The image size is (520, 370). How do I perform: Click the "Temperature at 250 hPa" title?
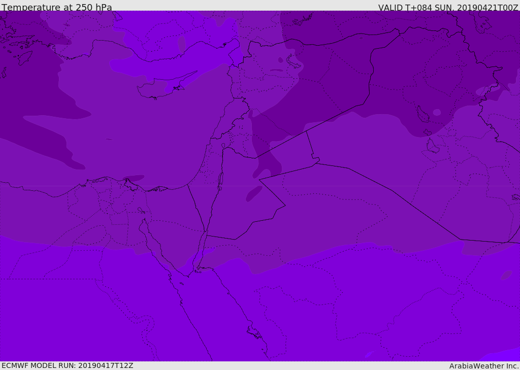[x=57, y=8]
